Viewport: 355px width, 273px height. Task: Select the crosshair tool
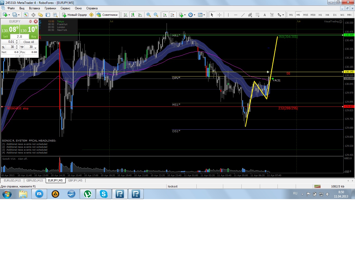220,15
